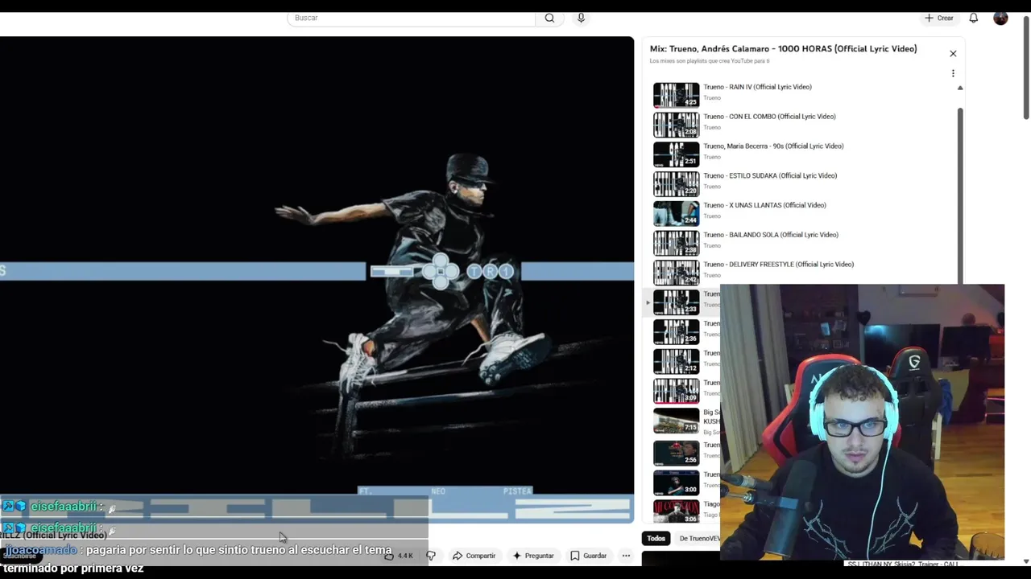Select ESTILO SUDAKA video thumbnail
The height and width of the screenshot is (579, 1031).
pos(676,184)
